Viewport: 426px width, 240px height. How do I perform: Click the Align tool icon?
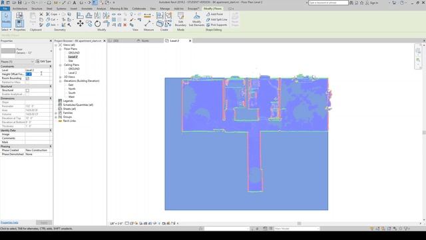pyautogui.click(x=80, y=15)
